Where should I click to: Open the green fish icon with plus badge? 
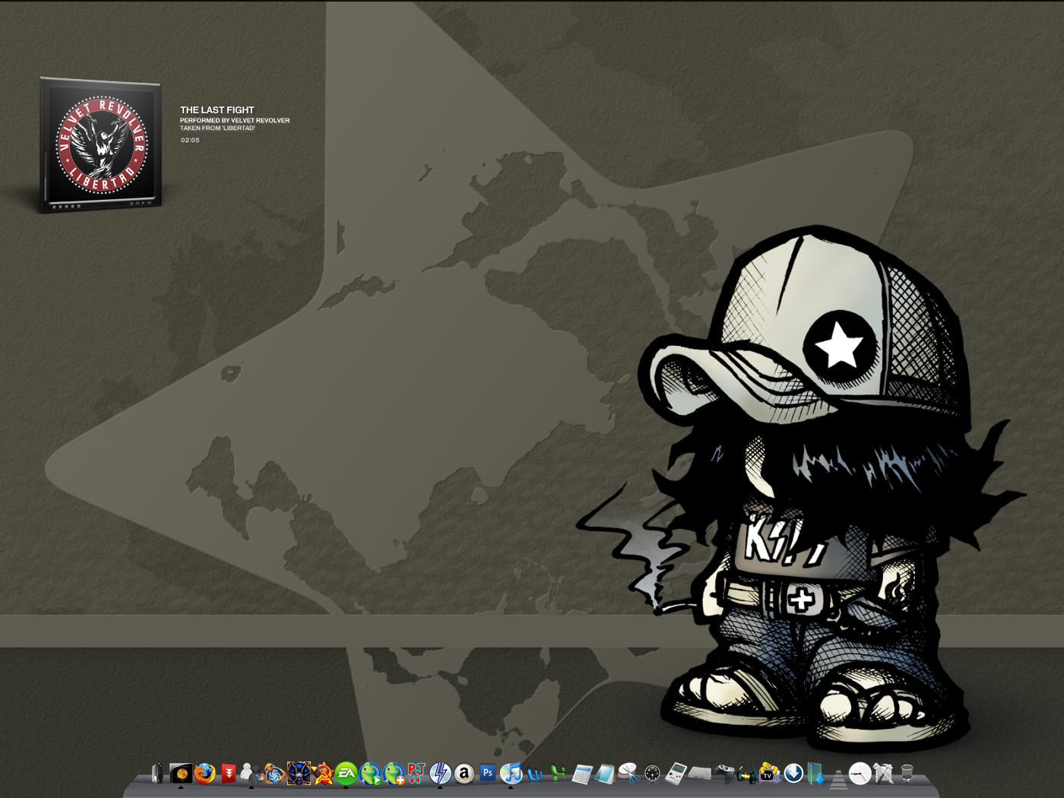[x=394, y=774]
